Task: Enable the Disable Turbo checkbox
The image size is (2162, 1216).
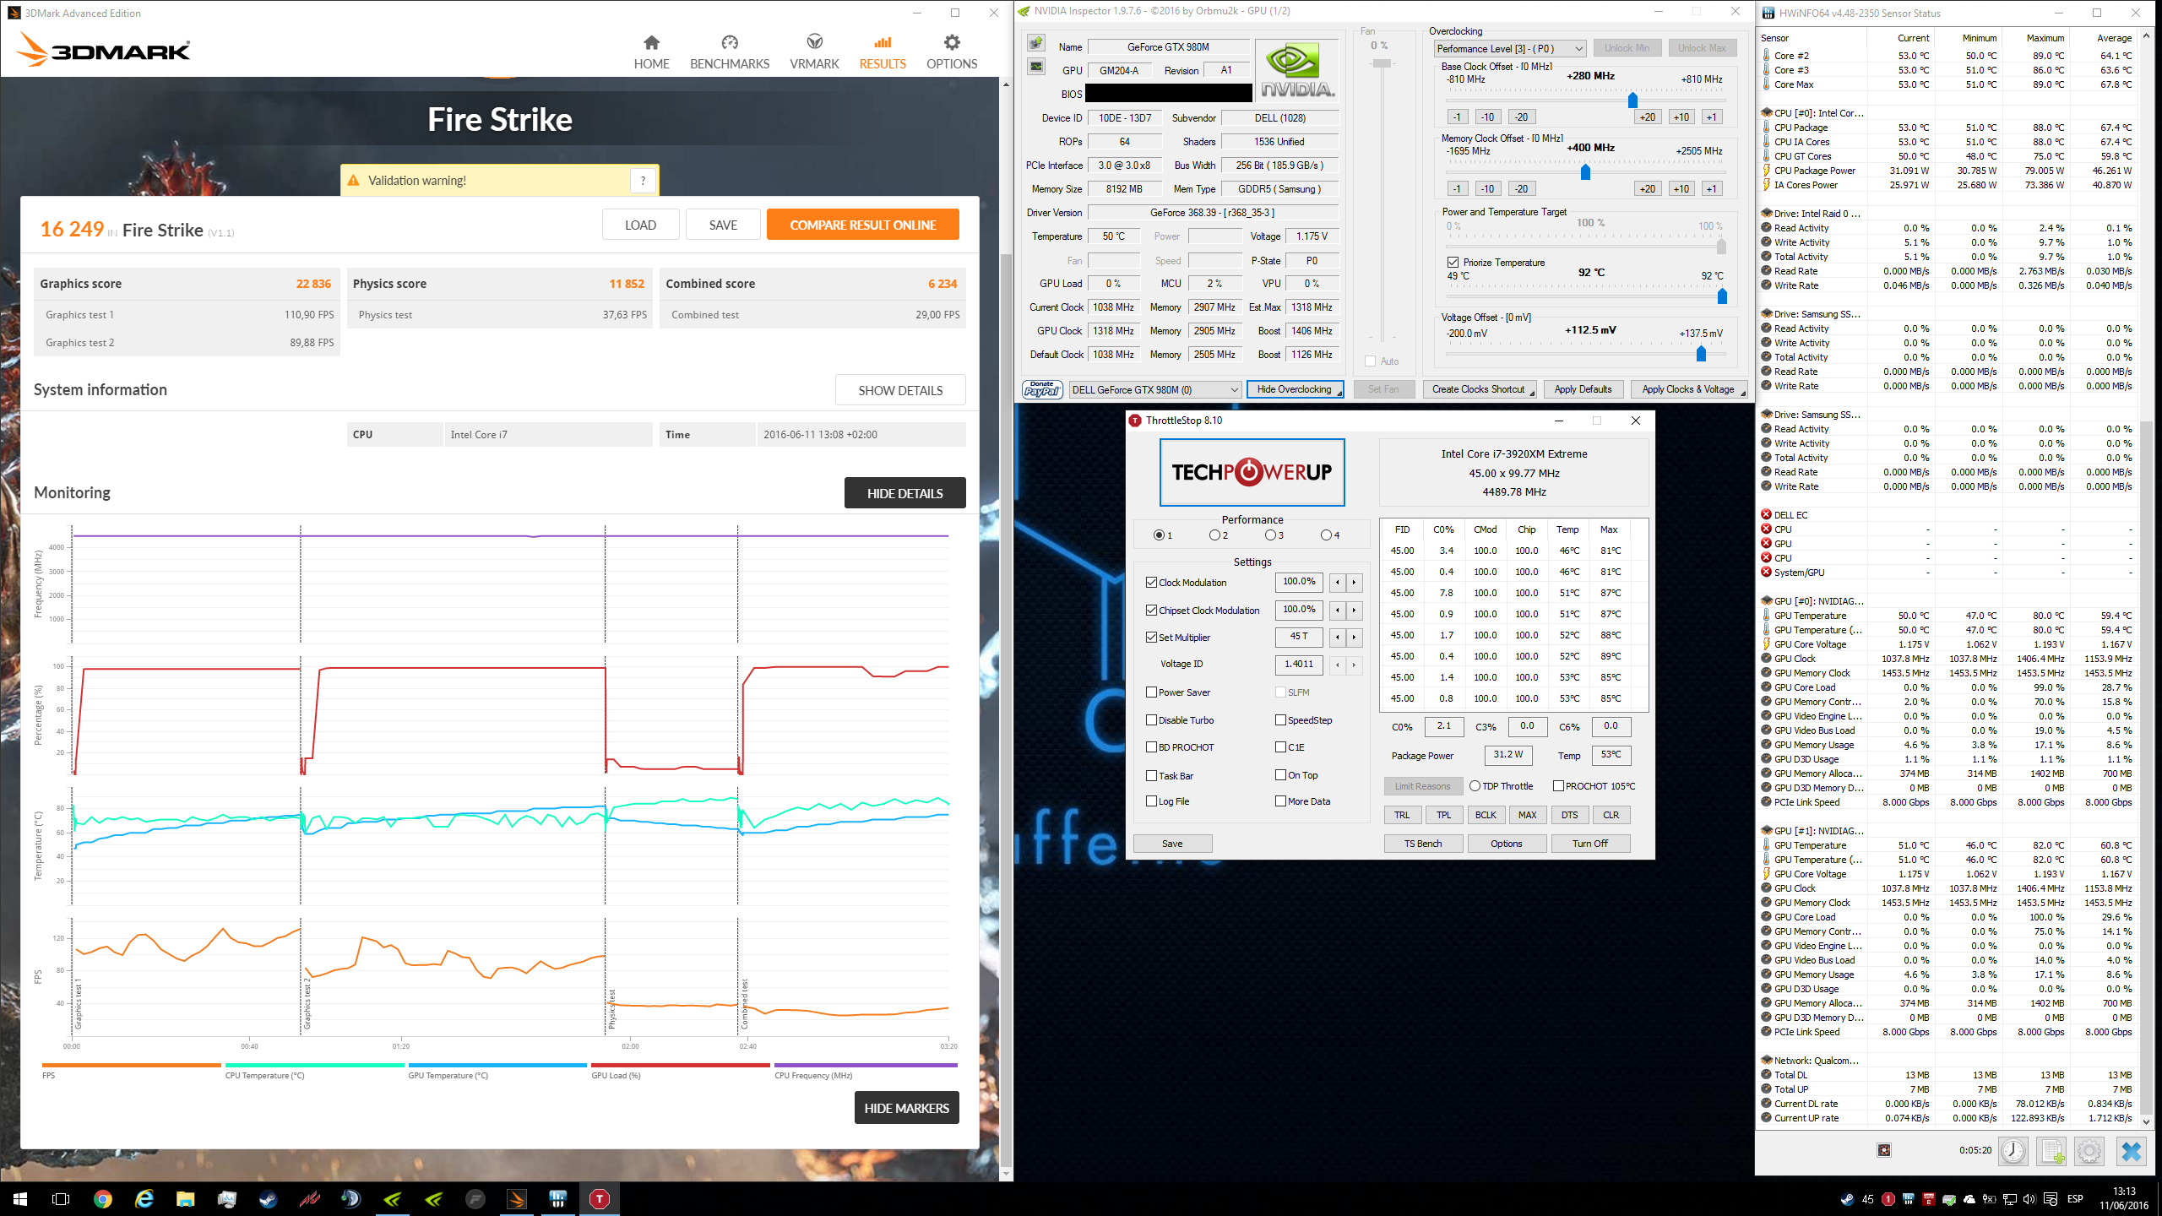Action: (x=1151, y=720)
